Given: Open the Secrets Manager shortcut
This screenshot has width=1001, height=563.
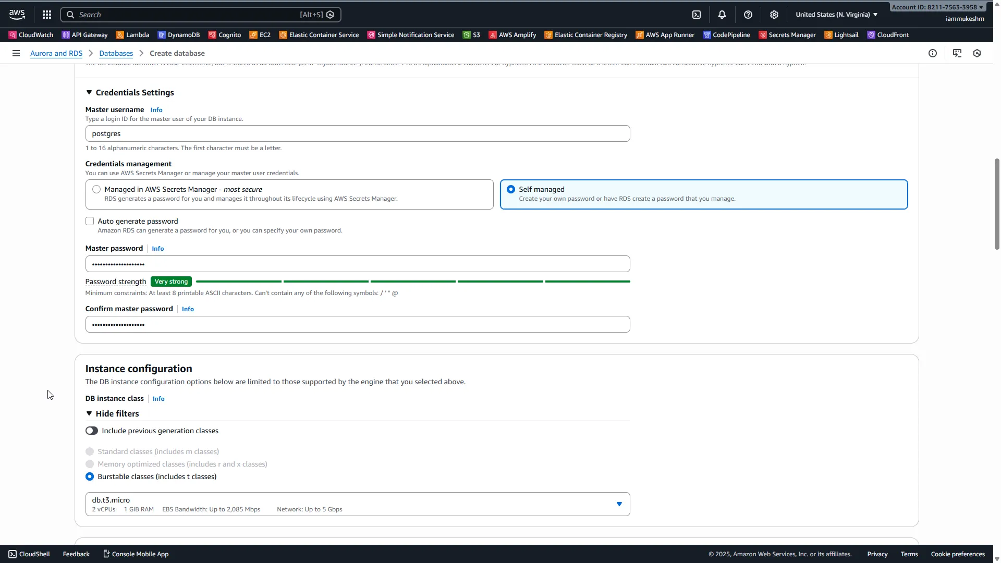Looking at the screenshot, I should pyautogui.click(x=787, y=34).
